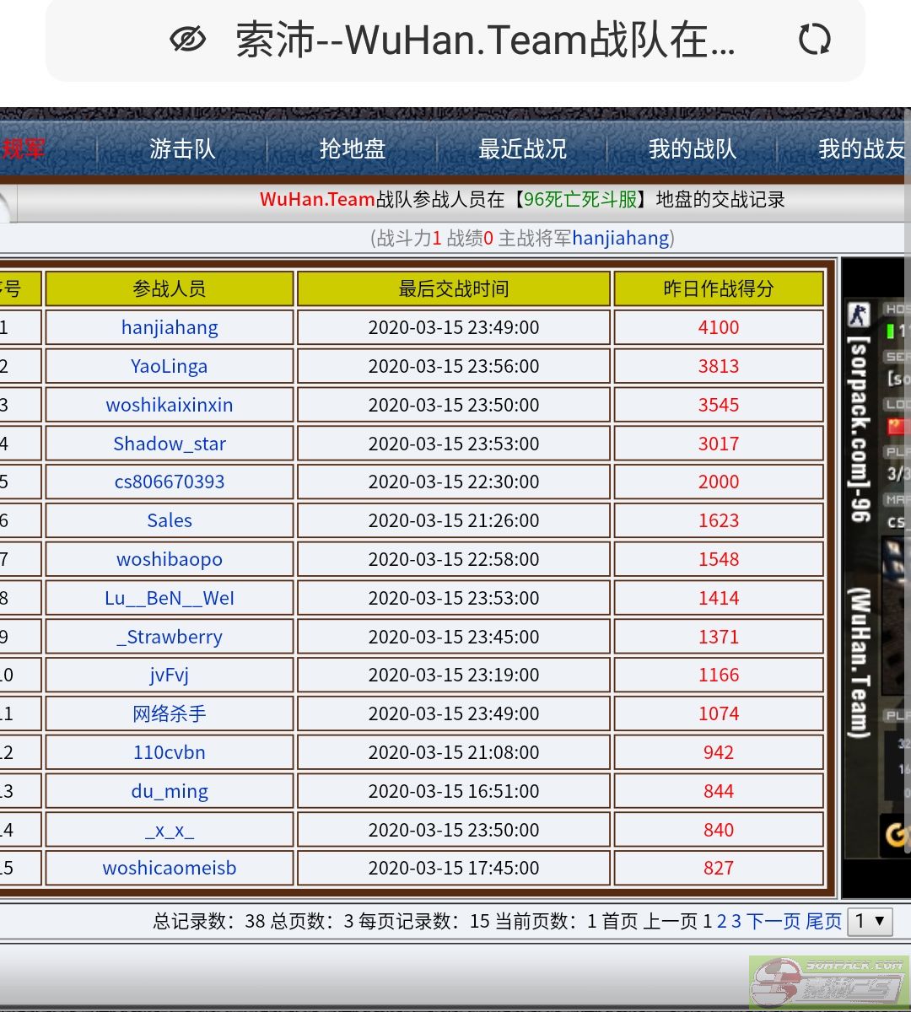Click the 下一页 next page link

click(x=774, y=921)
